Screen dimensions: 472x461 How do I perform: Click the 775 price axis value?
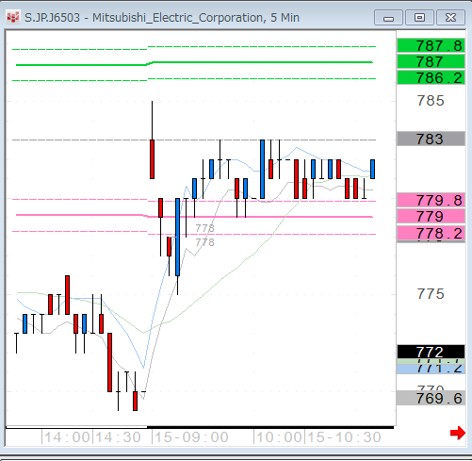pyautogui.click(x=431, y=294)
